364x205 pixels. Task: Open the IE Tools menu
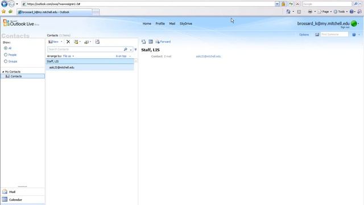click(x=340, y=11)
